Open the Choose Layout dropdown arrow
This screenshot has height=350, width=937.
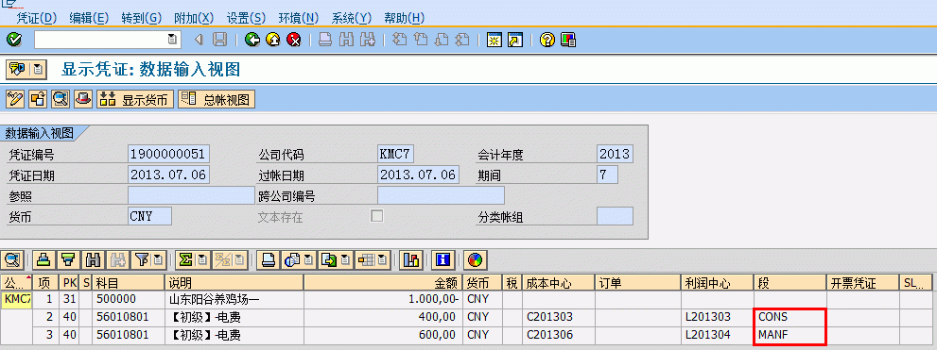click(x=381, y=260)
